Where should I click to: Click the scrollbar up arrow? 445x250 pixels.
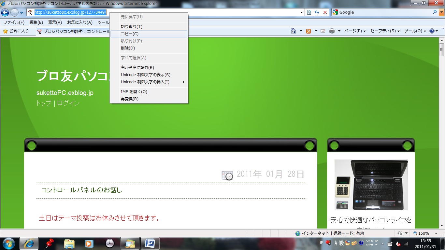pos(442,40)
